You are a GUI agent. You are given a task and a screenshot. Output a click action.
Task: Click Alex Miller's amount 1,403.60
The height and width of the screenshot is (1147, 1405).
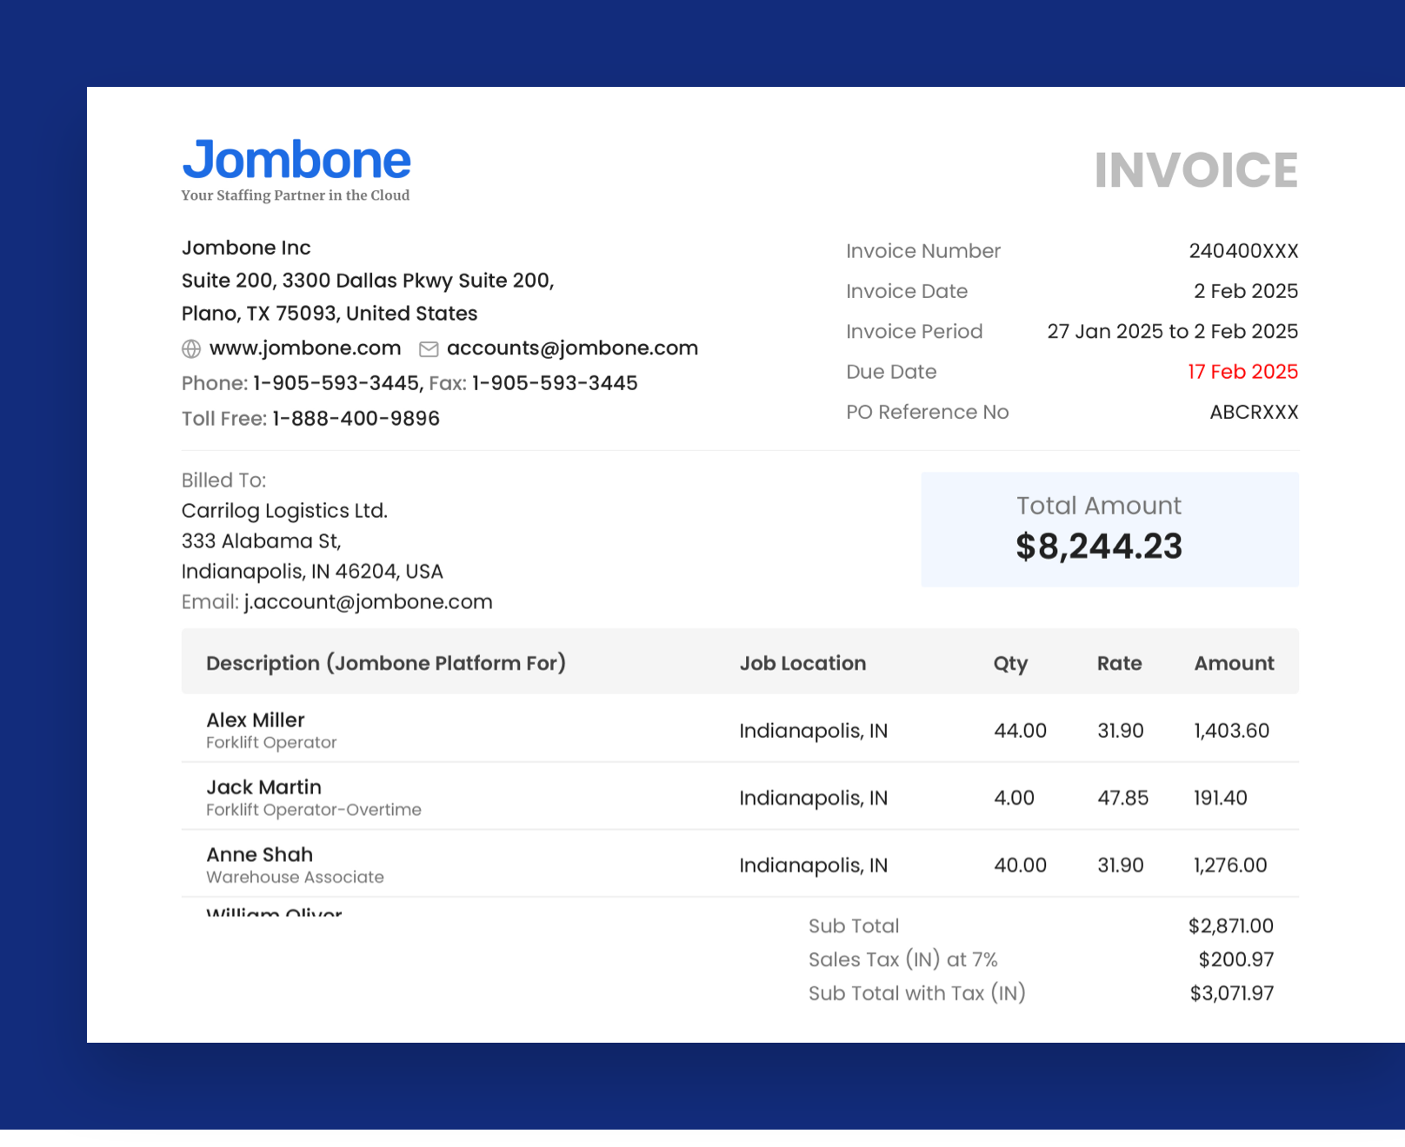(x=1231, y=731)
